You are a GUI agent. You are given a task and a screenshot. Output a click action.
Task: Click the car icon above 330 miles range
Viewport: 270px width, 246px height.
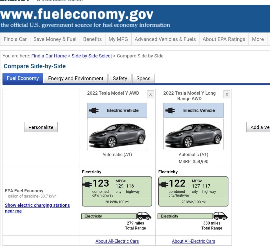click(220, 216)
